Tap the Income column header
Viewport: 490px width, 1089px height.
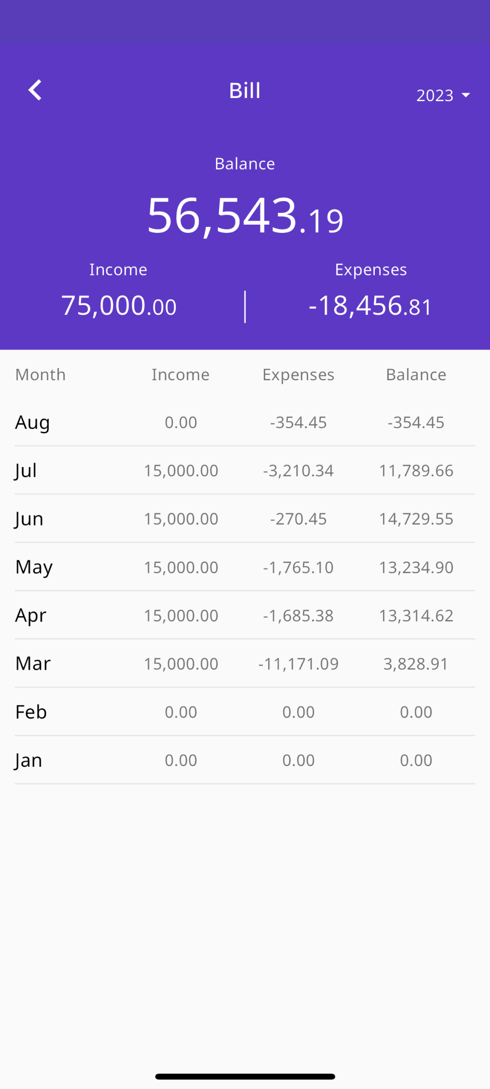coord(181,375)
